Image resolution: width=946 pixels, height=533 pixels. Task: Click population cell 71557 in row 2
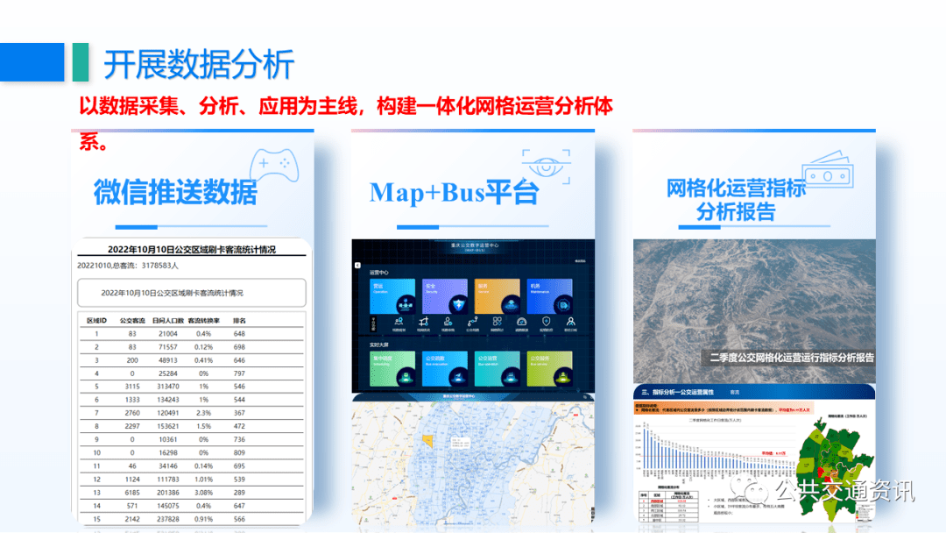[x=167, y=347]
